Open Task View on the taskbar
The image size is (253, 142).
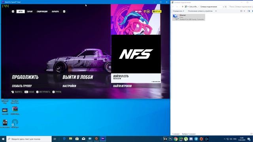click(x=55, y=139)
